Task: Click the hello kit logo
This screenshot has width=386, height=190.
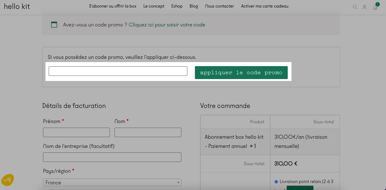Action: [17, 6]
